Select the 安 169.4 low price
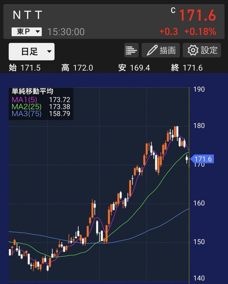The image size is (228, 284). (134, 68)
